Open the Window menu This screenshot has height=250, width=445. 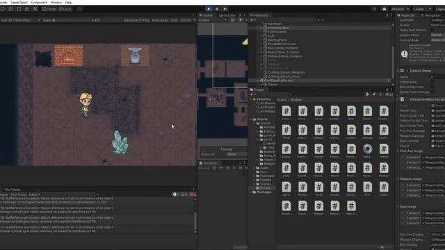(56, 2)
